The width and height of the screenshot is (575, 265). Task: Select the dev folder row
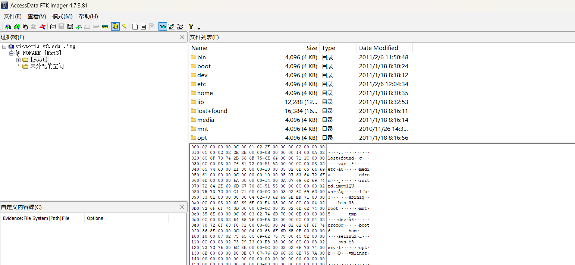[301, 75]
